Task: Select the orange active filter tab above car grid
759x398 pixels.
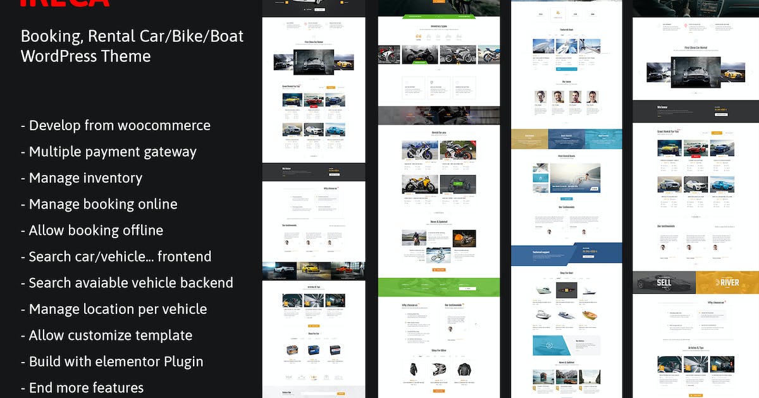Action: point(717,133)
